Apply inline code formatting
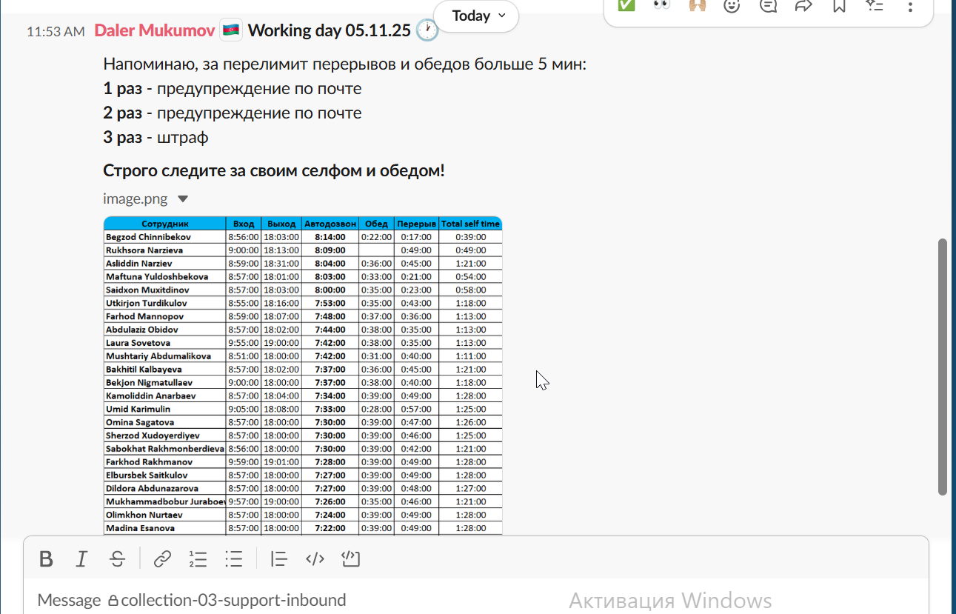Viewport: 956px width, 614px height. (315, 559)
